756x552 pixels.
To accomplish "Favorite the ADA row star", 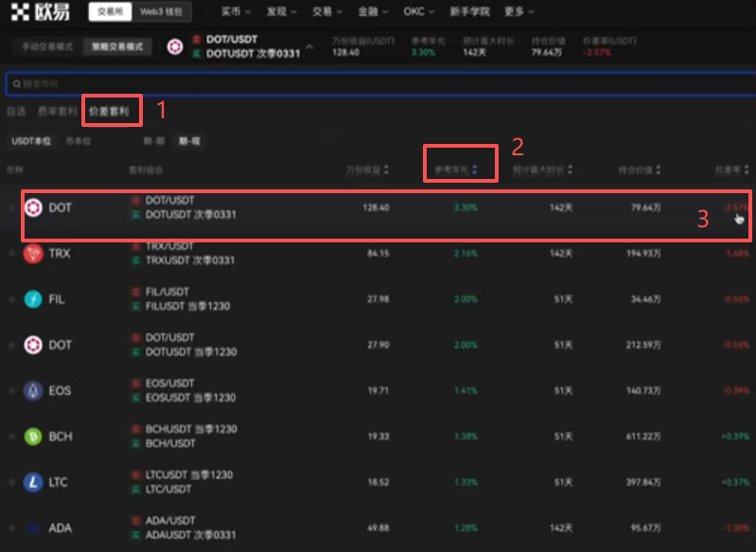I will pos(11,528).
